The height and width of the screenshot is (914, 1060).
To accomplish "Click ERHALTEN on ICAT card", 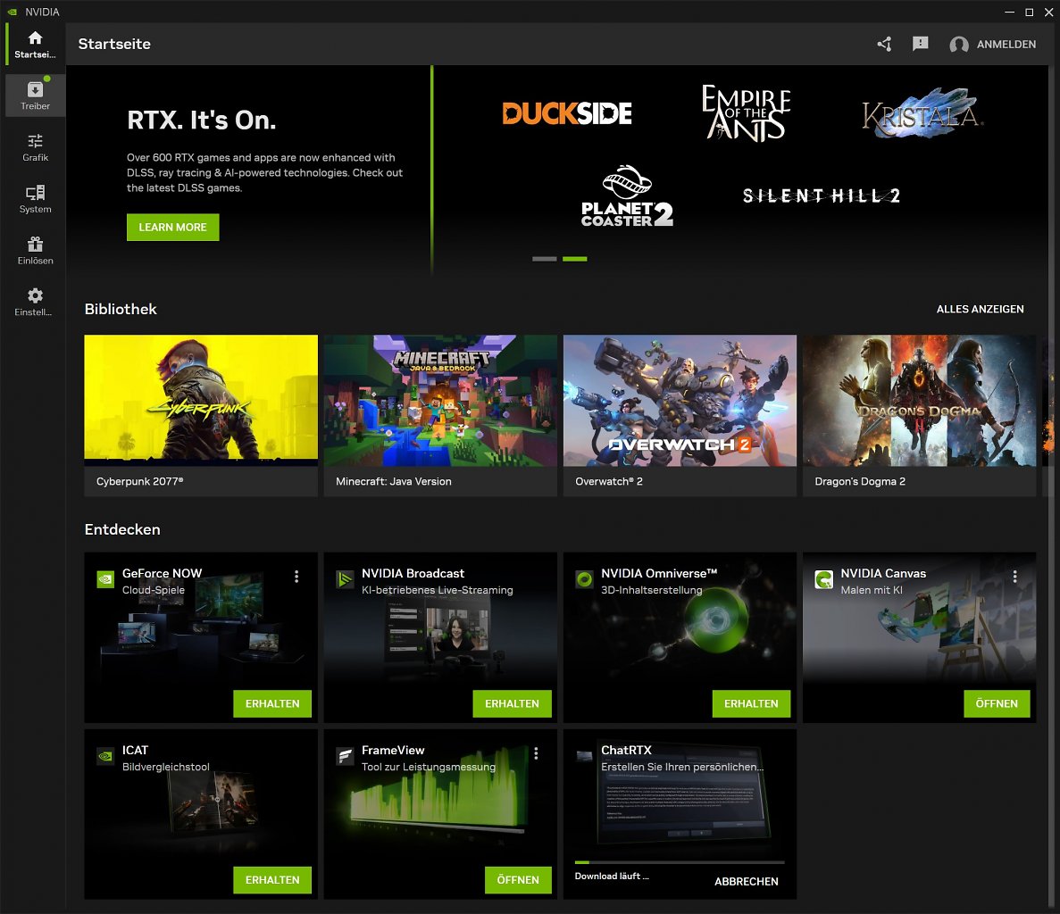I will click(x=272, y=879).
